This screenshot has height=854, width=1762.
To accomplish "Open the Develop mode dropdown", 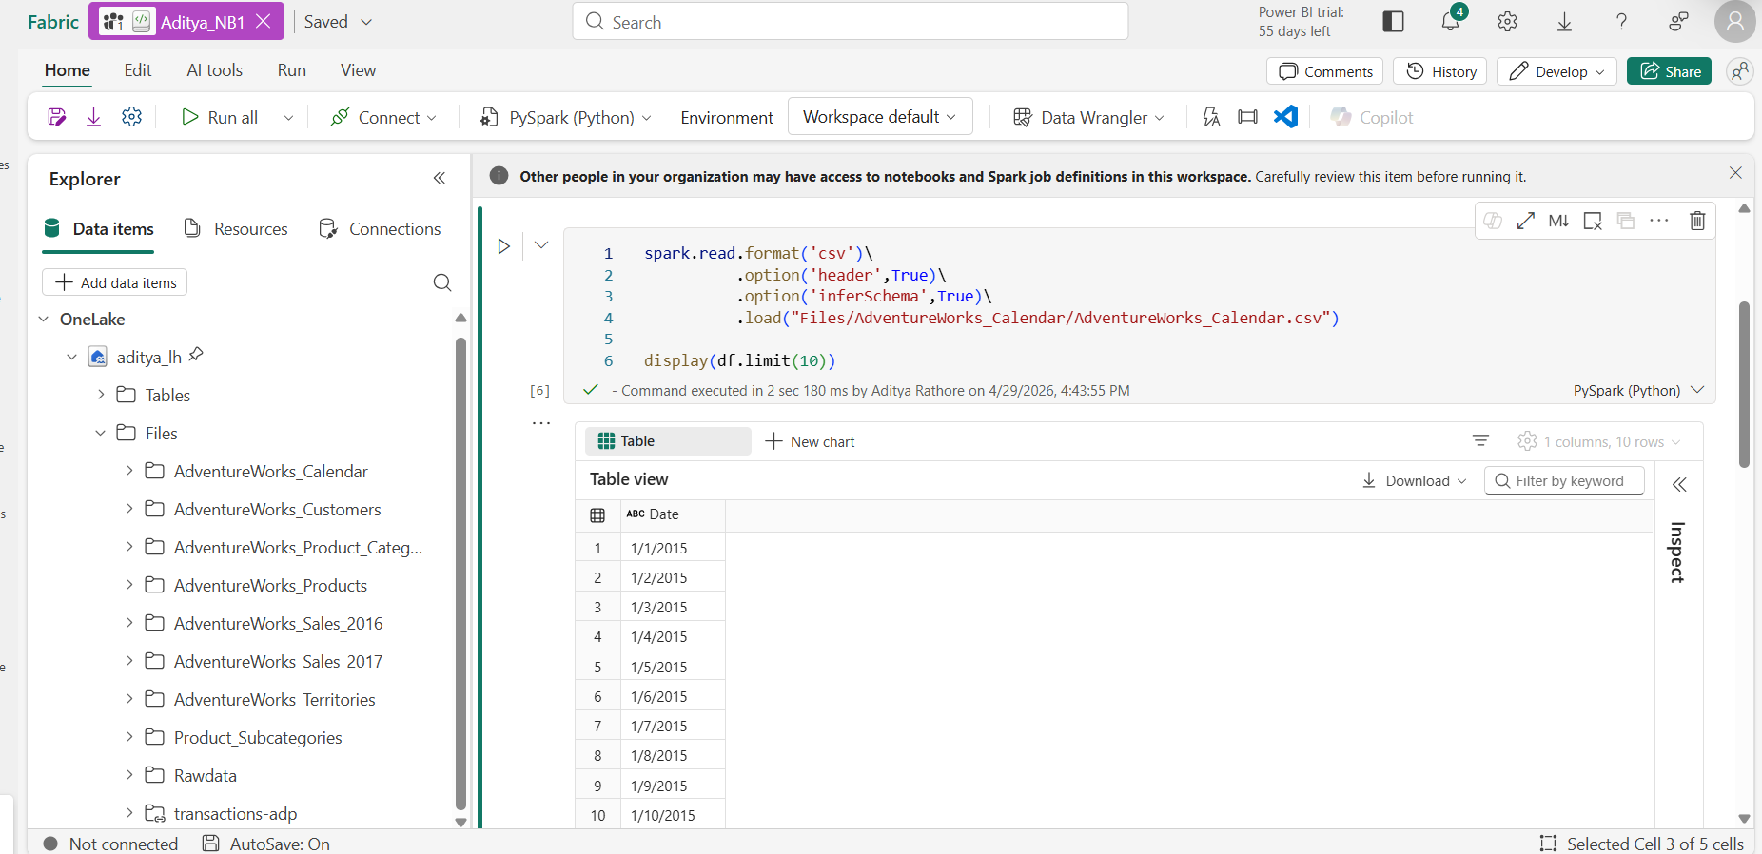I will [x=1556, y=71].
